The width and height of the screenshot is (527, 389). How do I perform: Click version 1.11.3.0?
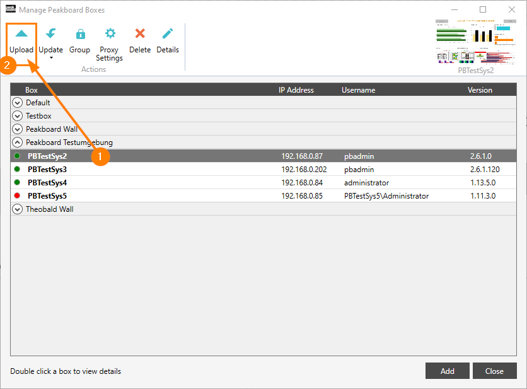[483, 196]
